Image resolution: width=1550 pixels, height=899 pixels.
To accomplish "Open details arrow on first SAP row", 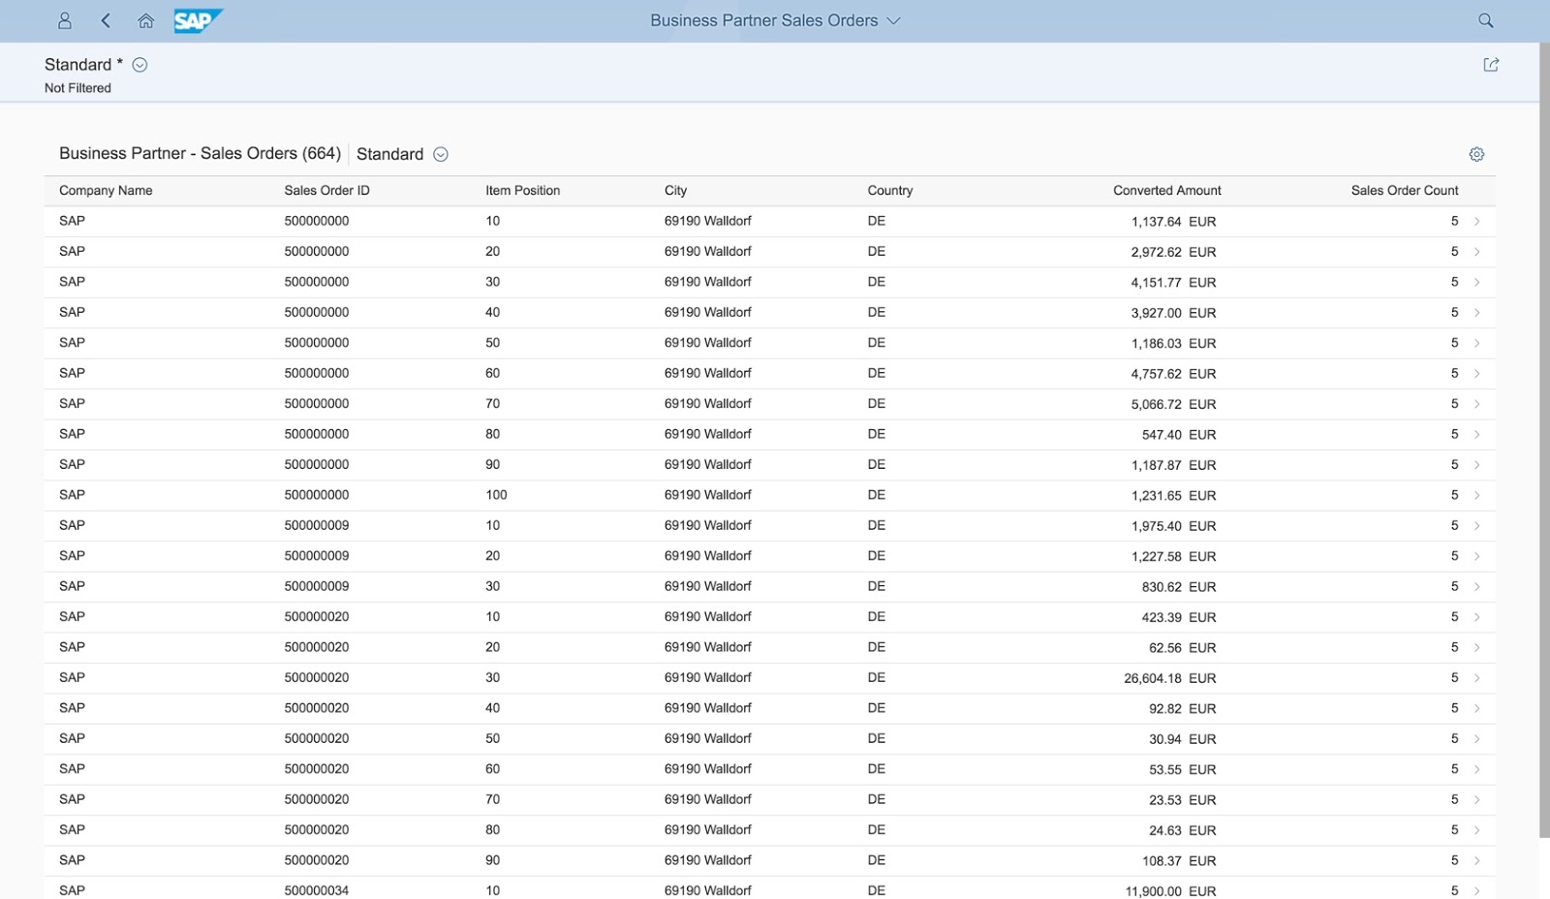I will pos(1476,221).
